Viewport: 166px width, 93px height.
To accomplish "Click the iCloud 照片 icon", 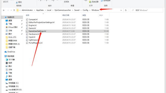I will (7, 27).
